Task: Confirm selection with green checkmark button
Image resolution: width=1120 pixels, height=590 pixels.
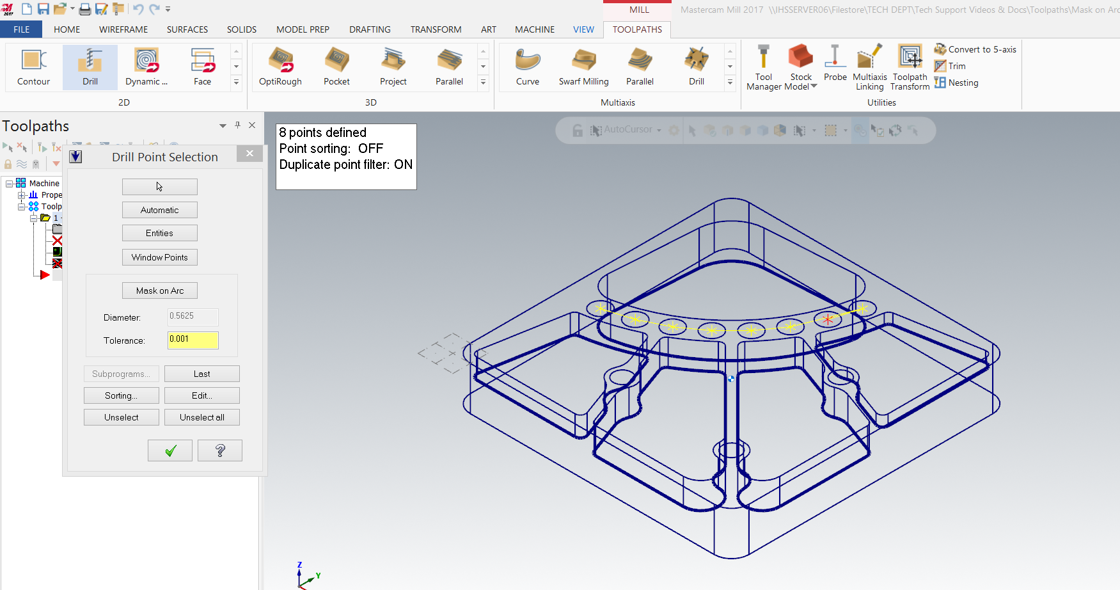Action: (170, 450)
